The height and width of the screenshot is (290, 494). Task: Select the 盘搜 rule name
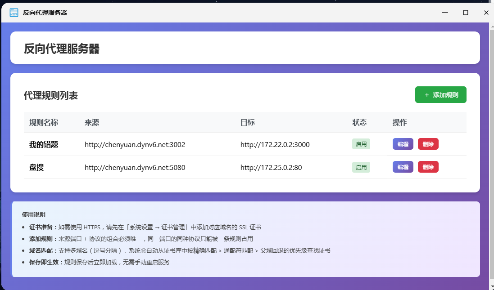coord(36,167)
